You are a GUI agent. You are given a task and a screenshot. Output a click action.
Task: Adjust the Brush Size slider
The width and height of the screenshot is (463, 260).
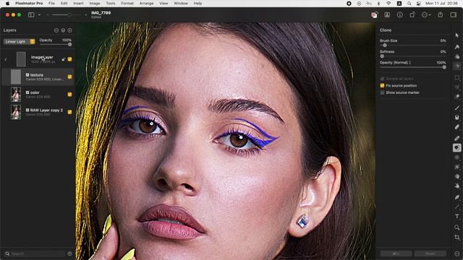(413, 45)
